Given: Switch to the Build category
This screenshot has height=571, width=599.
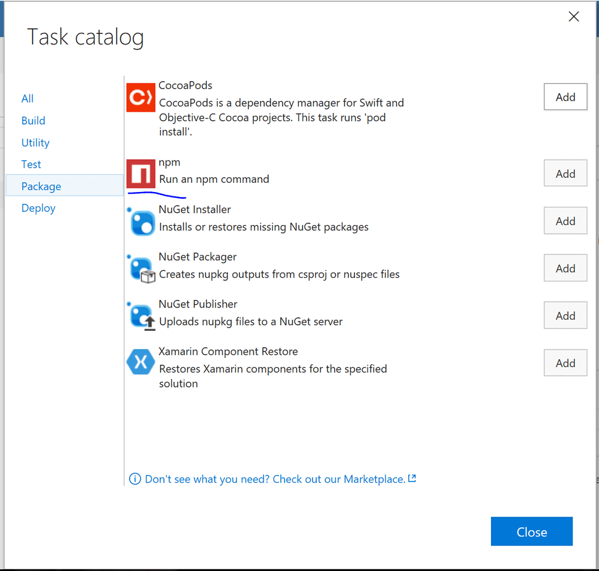Looking at the screenshot, I should click(x=33, y=121).
